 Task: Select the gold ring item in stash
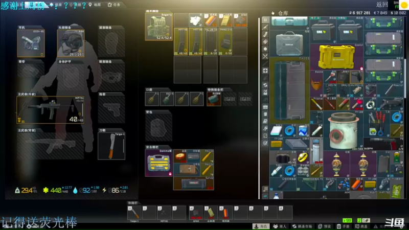(303, 157)
